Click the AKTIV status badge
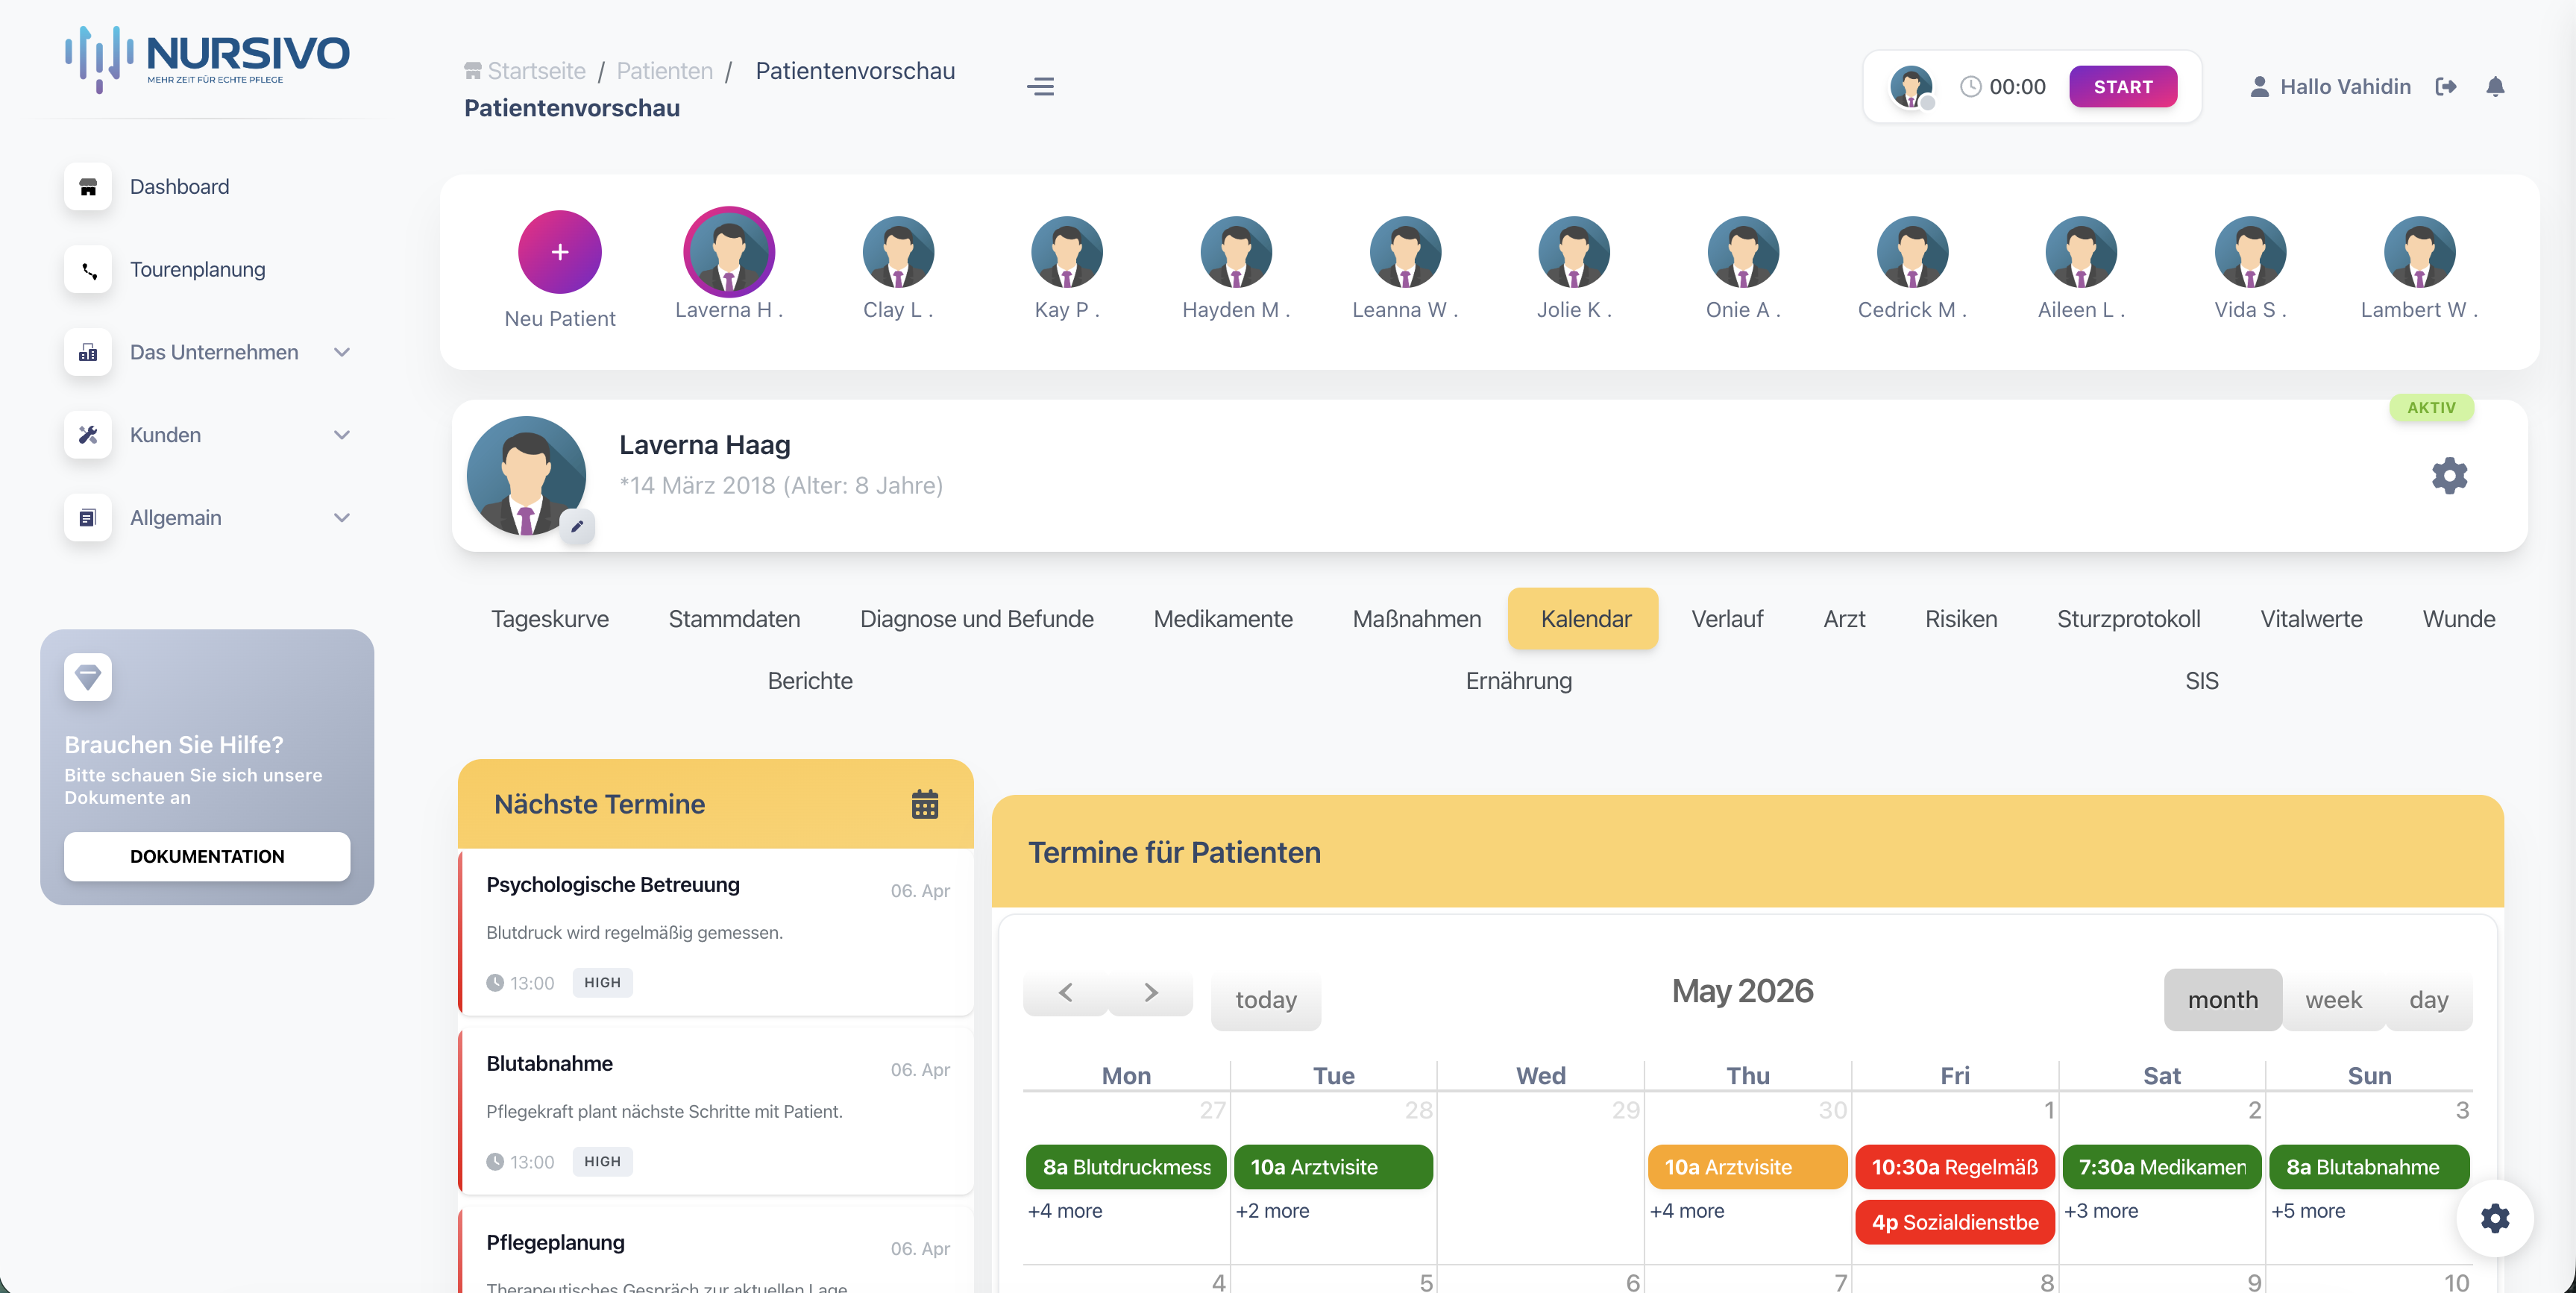The width and height of the screenshot is (2576, 1293). (x=2432, y=407)
